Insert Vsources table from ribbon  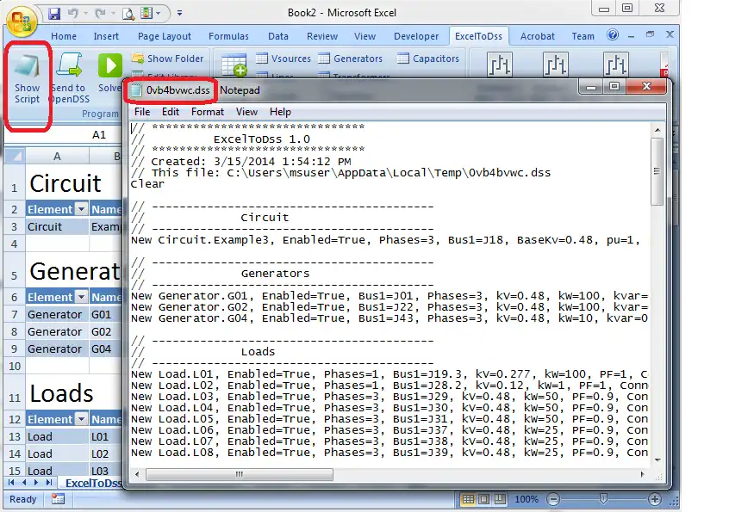click(283, 59)
